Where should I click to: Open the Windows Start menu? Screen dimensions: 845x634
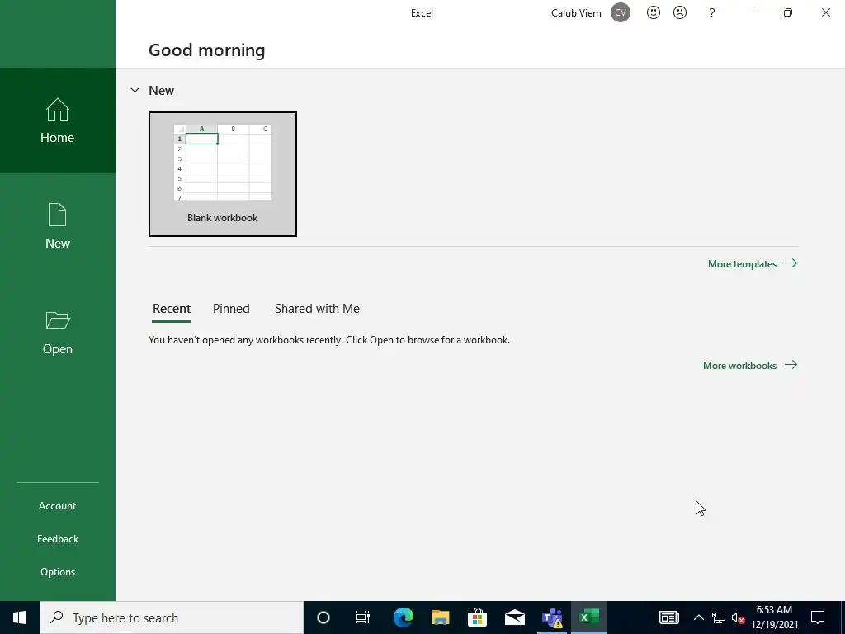(x=20, y=617)
